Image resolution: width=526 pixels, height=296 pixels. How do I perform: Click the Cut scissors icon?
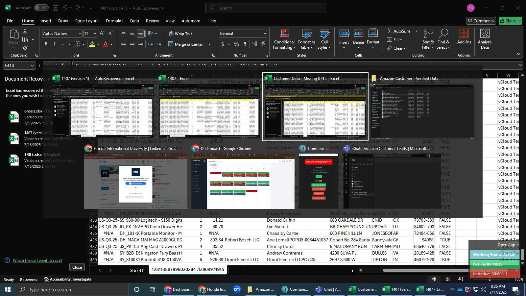(25, 31)
